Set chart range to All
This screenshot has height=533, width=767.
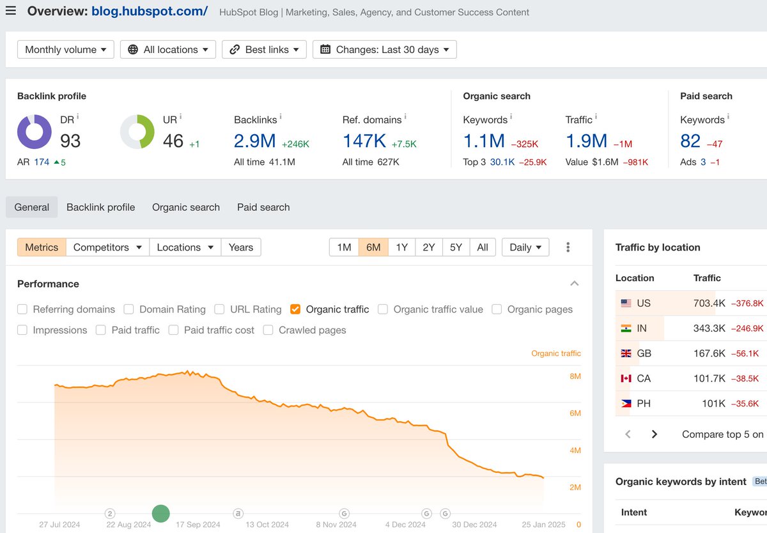(x=483, y=247)
